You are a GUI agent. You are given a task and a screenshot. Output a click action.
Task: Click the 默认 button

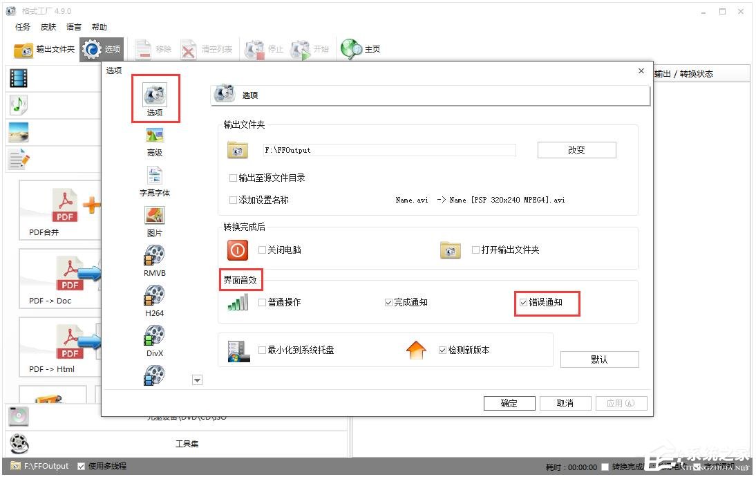[599, 359]
